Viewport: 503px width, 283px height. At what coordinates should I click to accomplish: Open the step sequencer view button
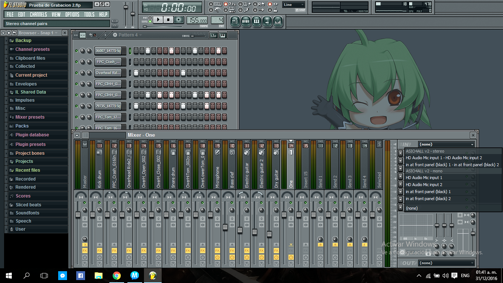click(246, 22)
